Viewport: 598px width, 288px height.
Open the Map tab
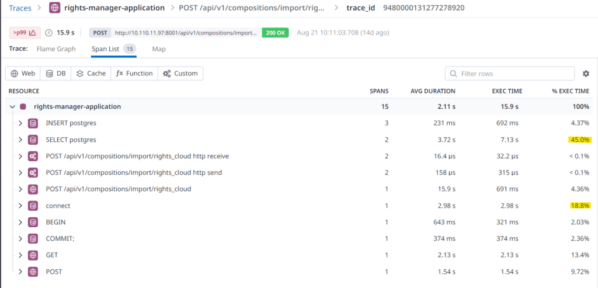(159, 49)
